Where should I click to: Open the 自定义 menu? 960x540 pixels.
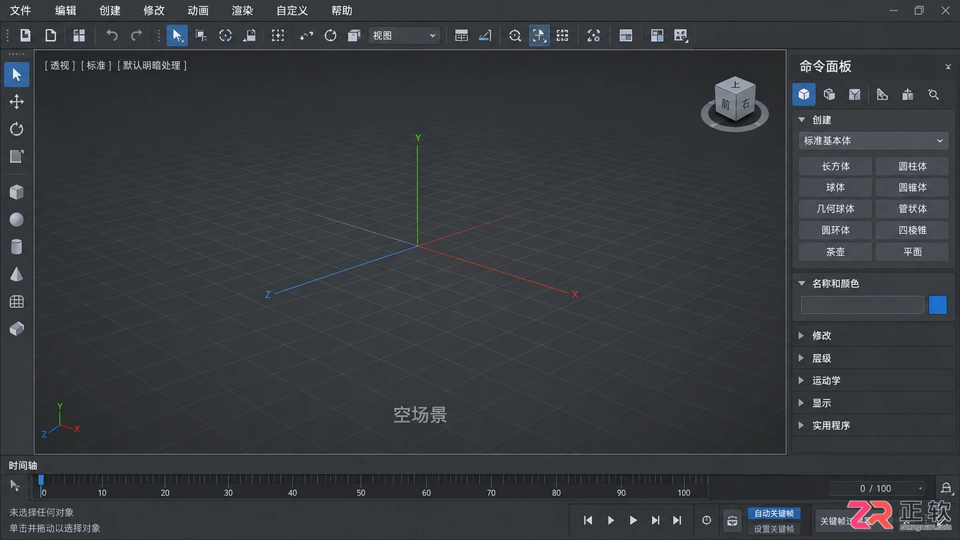click(x=292, y=11)
